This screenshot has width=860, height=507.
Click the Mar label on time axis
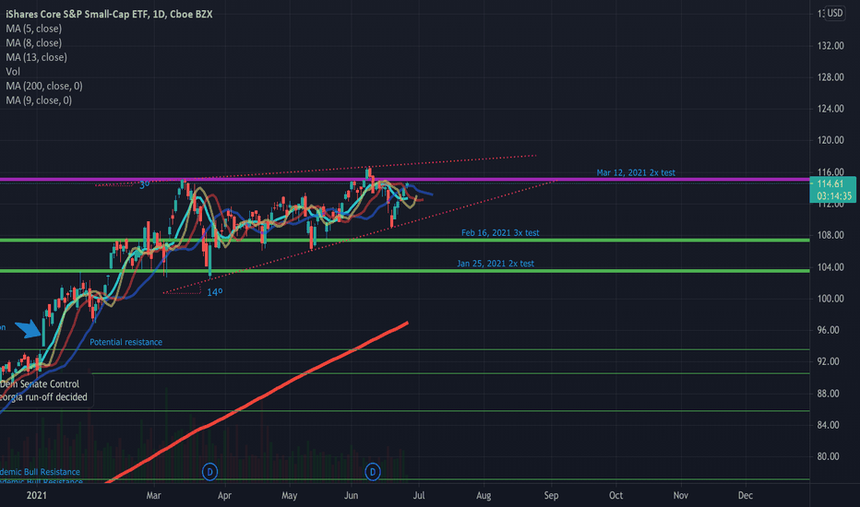153,496
